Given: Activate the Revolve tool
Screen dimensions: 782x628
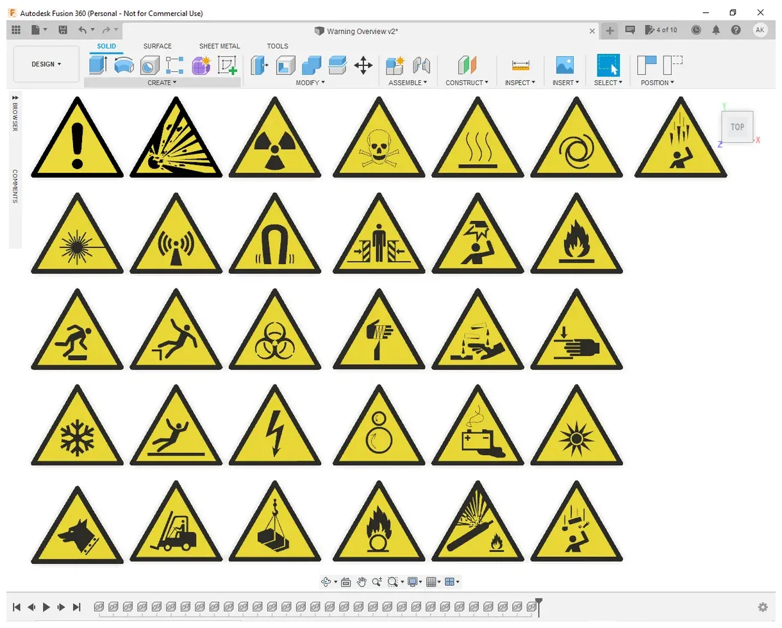Looking at the screenshot, I should (124, 65).
